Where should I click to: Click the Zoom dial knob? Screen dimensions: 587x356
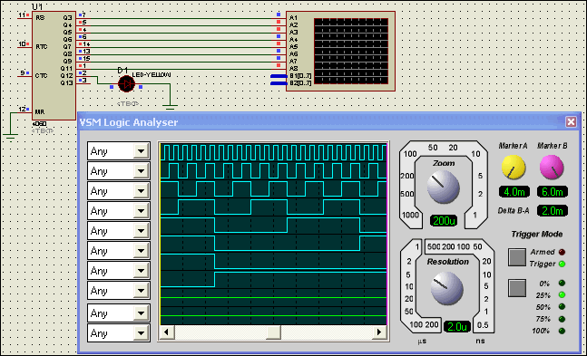point(444,187)
